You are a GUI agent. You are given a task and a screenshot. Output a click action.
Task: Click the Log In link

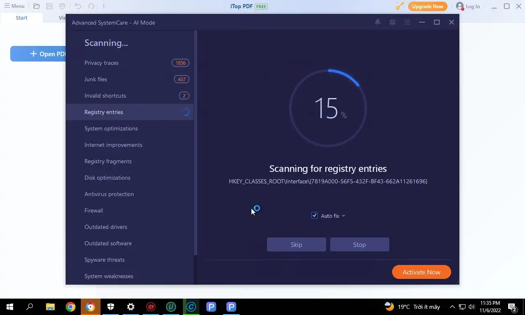coord(472,6)
